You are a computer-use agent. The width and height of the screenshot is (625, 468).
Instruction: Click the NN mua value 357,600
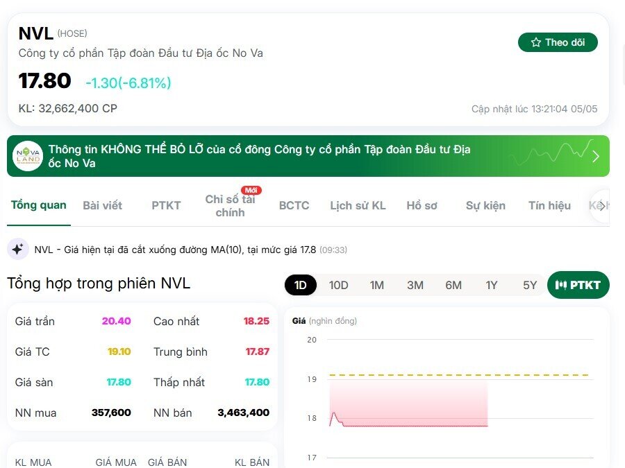click(111, 413)
